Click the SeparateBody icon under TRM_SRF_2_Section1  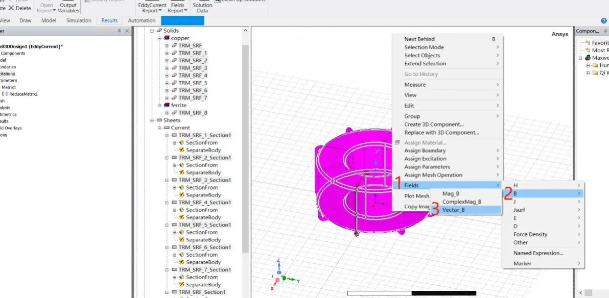pyautogui.click(x=181, y=172)
